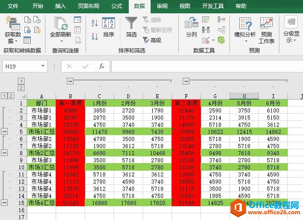This screenshot has height=220, width=303.
Task: Select the column B header
Action: click(x=70, y=96)
